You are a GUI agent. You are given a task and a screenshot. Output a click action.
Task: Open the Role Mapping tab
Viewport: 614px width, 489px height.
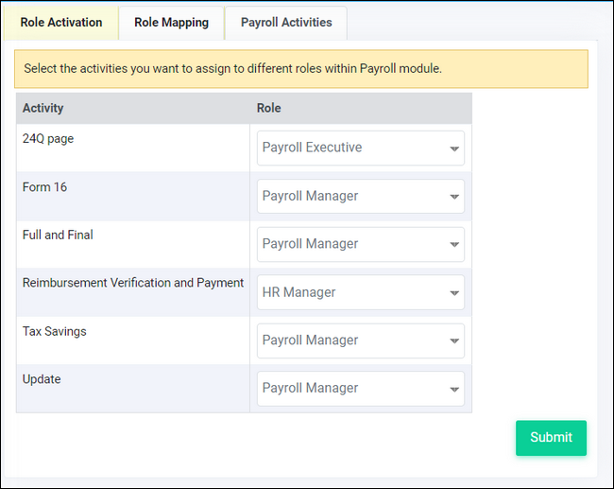(x=172, y=23)
